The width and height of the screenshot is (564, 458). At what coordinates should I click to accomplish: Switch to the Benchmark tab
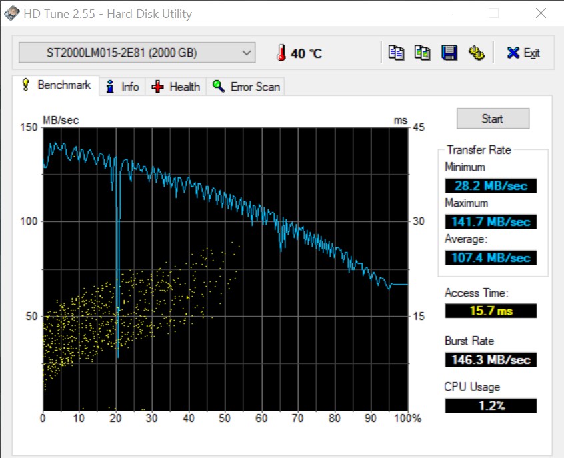tap(56, 85)
